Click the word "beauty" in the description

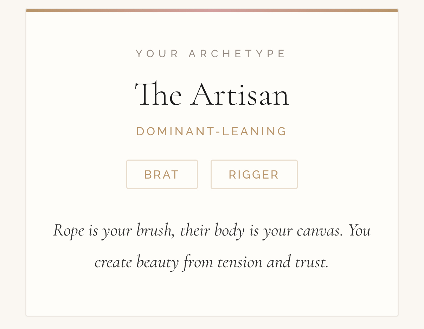pyautogui.click(x=157, y=262)
